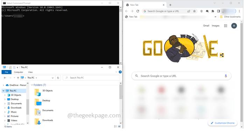Open Chrome extensions puzzle icon
Viewport: 244px width, 131px height.
point(213,11)
